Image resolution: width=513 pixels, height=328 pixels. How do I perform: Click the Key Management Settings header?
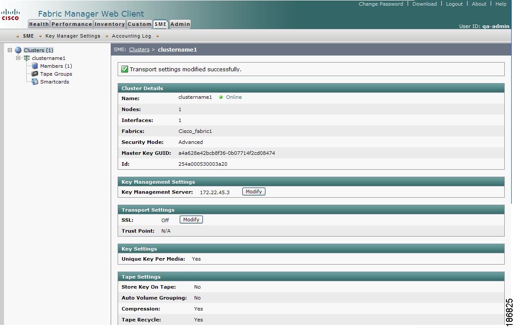(x=311, y=182)
